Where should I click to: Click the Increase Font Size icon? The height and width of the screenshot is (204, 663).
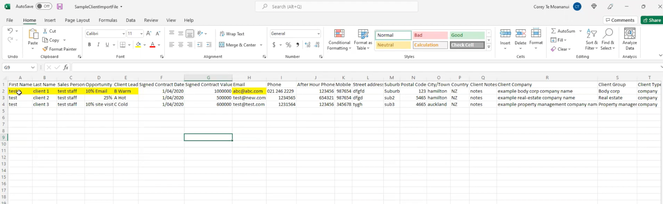point(149,34)
